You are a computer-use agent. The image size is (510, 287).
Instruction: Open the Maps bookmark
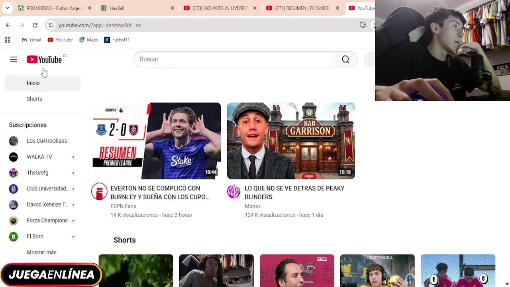pyautogui.click(x=88, y=40)
